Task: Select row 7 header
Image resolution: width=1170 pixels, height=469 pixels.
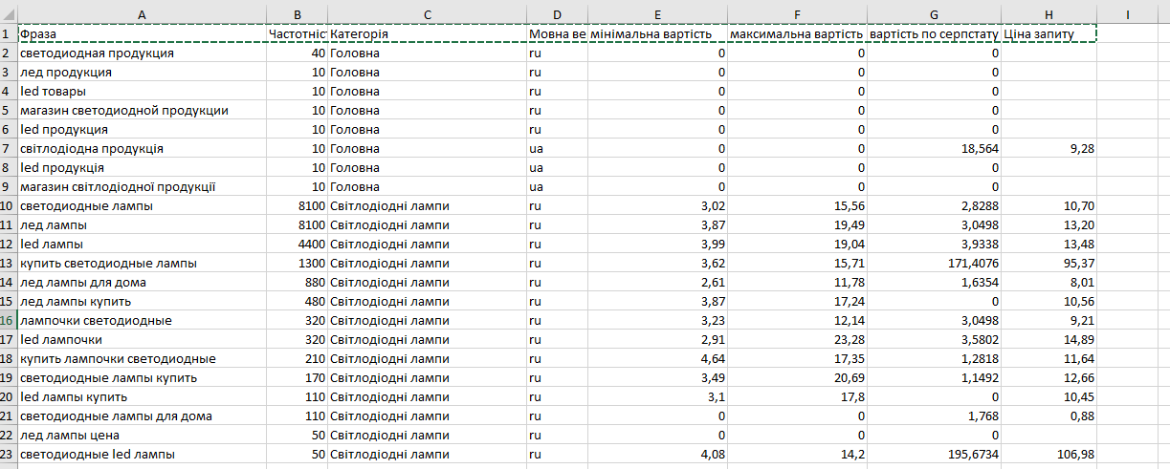Action: 9,149
